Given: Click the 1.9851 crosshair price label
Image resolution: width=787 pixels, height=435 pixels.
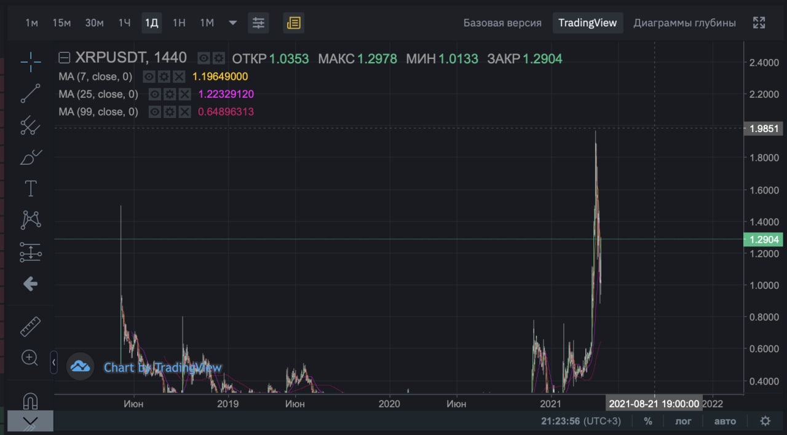Looking at the screenshot, I should coord(764,128).
